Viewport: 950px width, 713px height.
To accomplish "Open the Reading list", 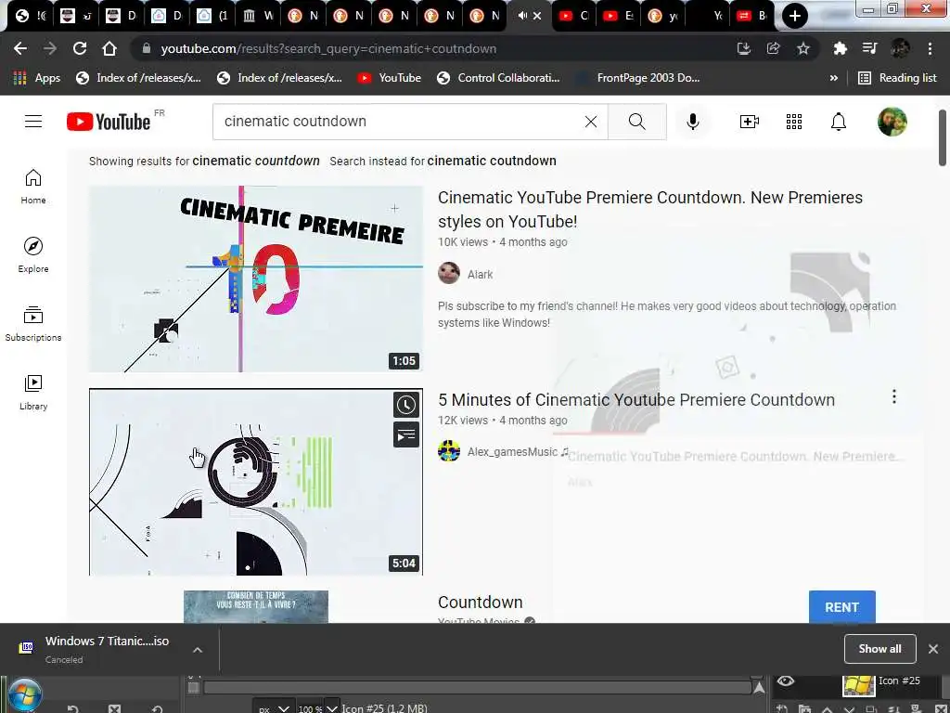I will coord(898,78).
